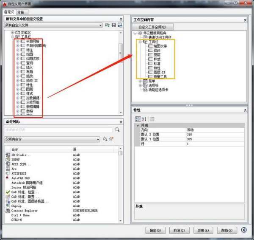The image size is (254, 240).
Task: Click the image manager icon beside save
Action: (x=120, y=25)
